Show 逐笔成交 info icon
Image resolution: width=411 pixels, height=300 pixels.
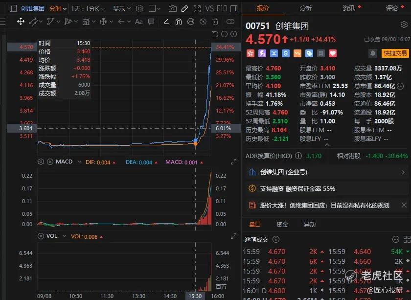[276, 239]
